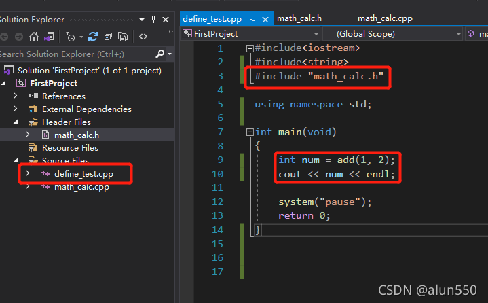Click the 'return 0;' line
The image size is (488, 303).
point(304,215)
